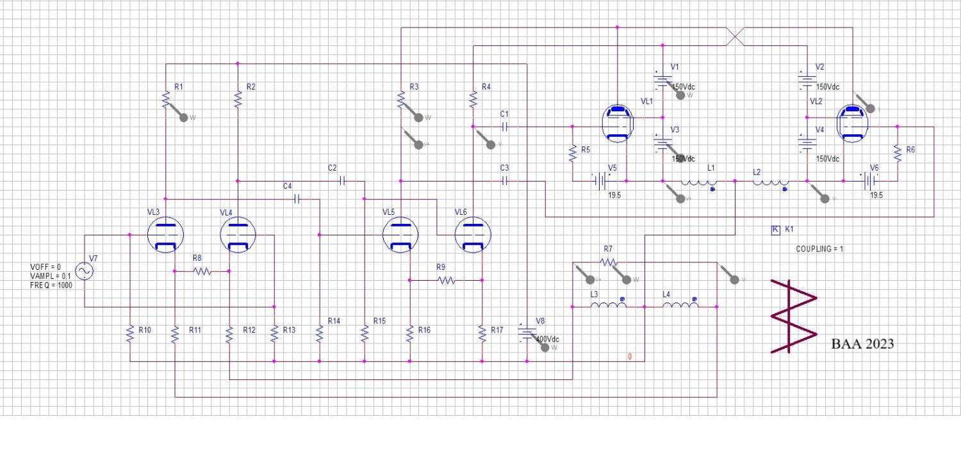961x449 pixels.
Task: Click the red ground node 0 label
Action: (630, 357)
